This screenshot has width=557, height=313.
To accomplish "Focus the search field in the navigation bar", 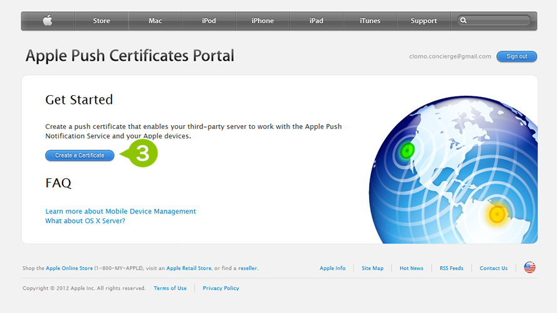I will (494, 21).
